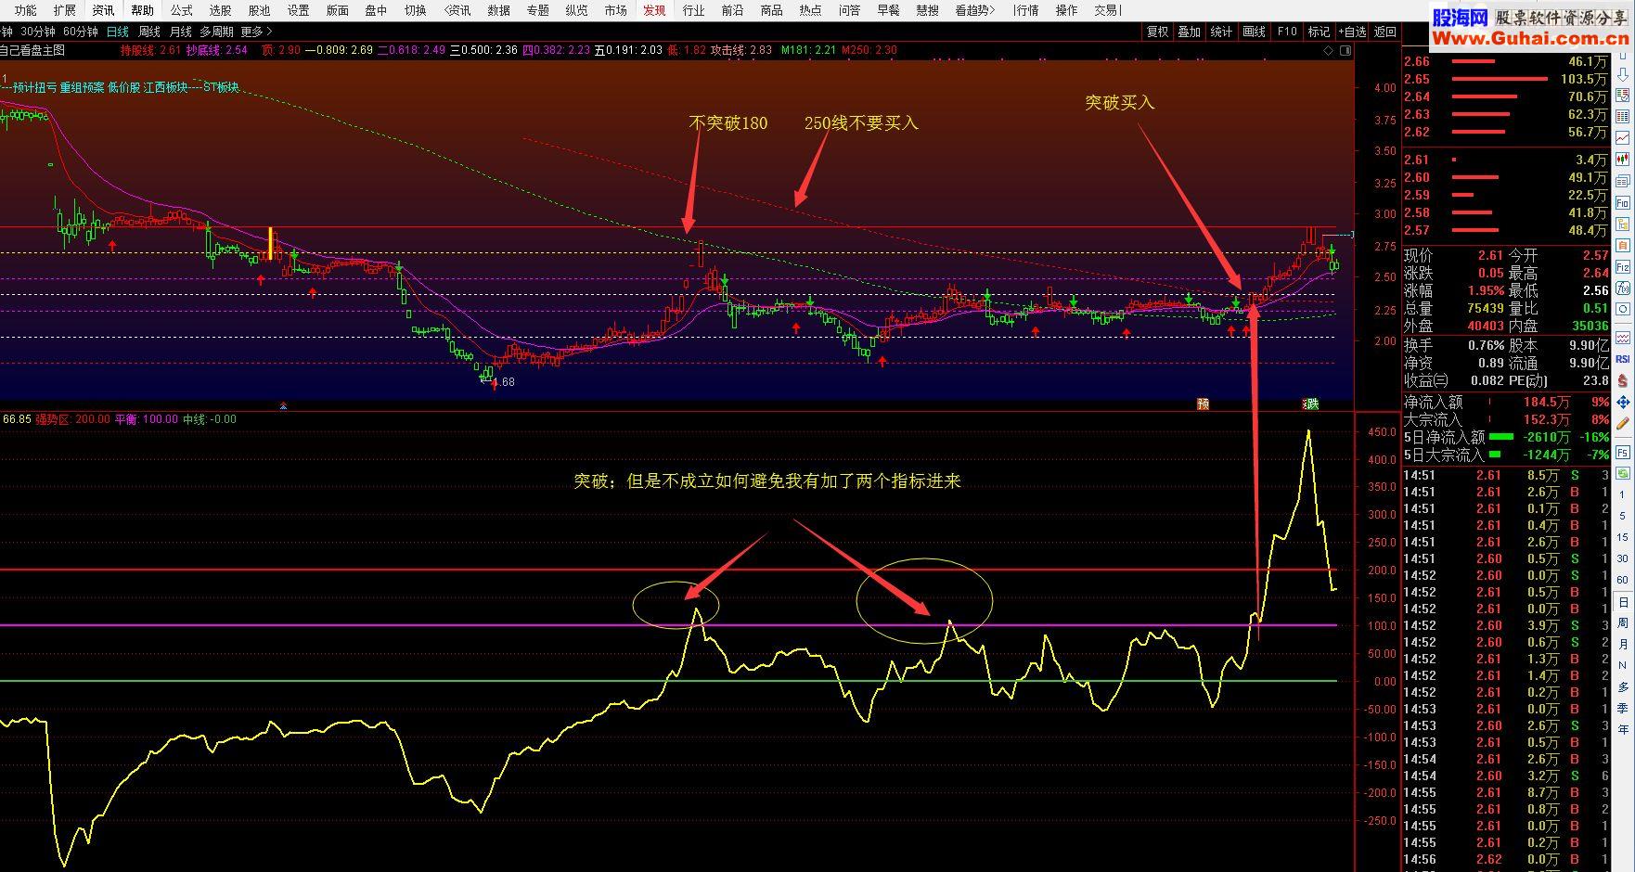Expand the 看趋势> menu
1635x872 pixels.
point(974,10)
